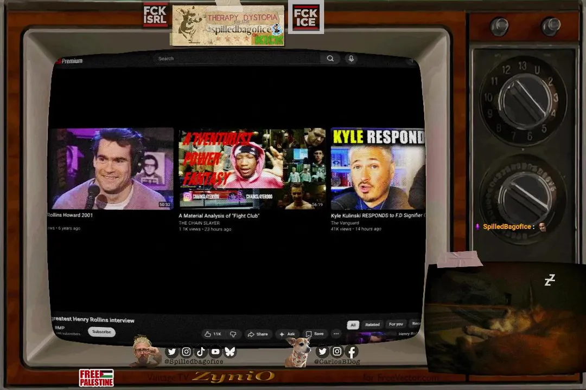Viewport: 586px width, 390px height.
Task: Click the Instagram icon above @CarlosBDog
Action: [x=337, y=351]
